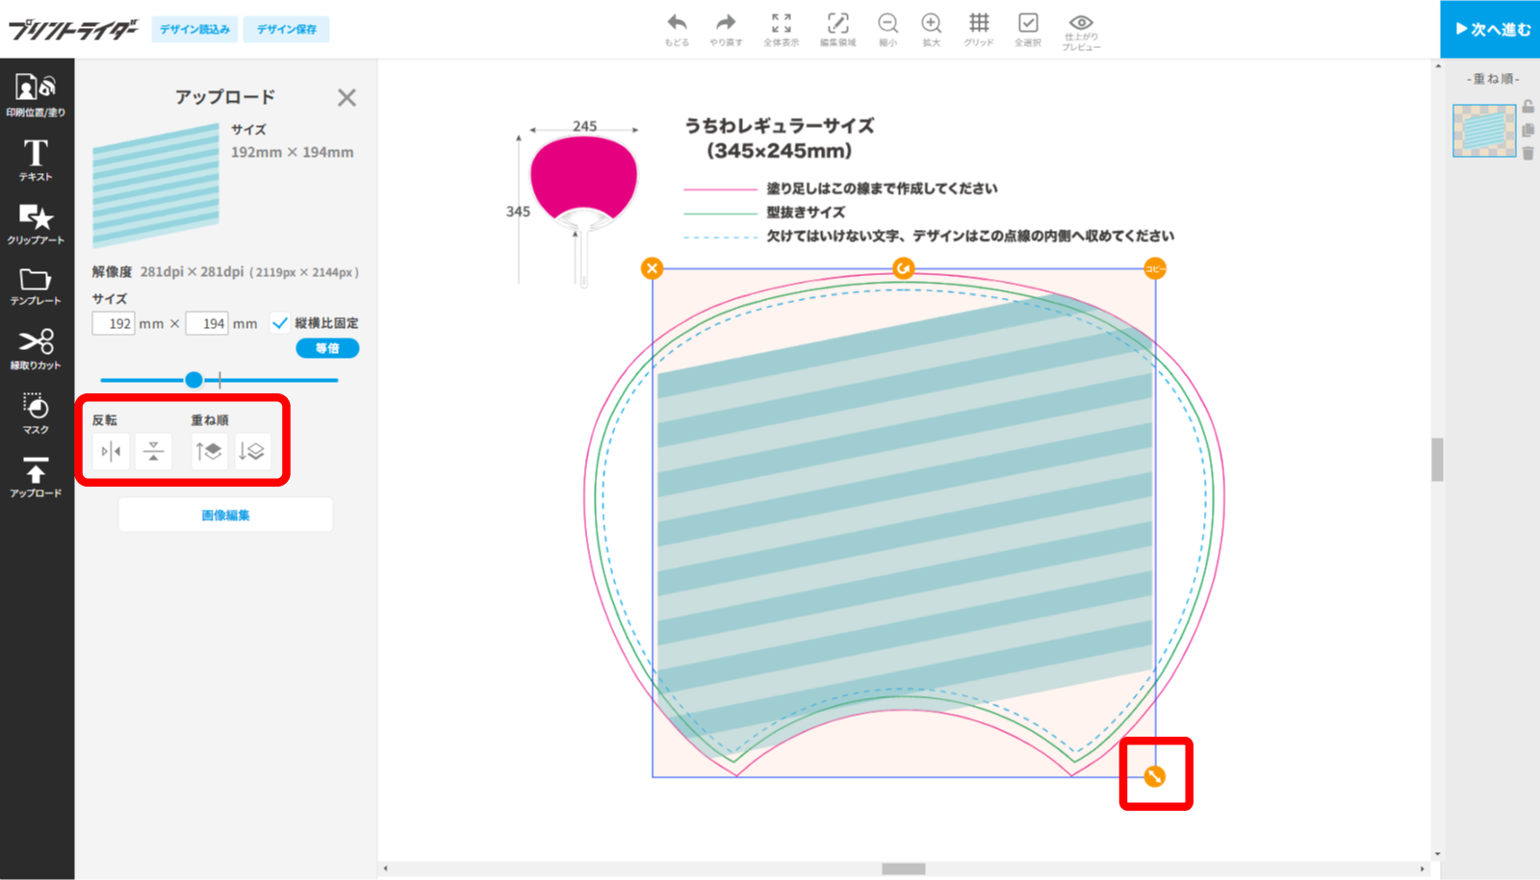Image resolution: width=1540 pixels, height=880 pixels.
Task: Zoom in with the 拡大 icon
Action: point(931,30)
